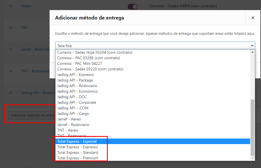261x168 pixels.
Task: Click the Adicionar método de entrega page button
Action: coord(32,115)
